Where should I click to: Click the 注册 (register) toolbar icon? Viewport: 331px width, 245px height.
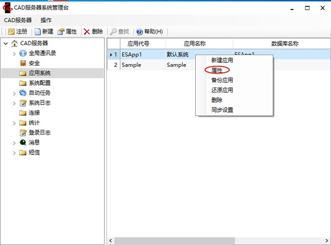10,31
